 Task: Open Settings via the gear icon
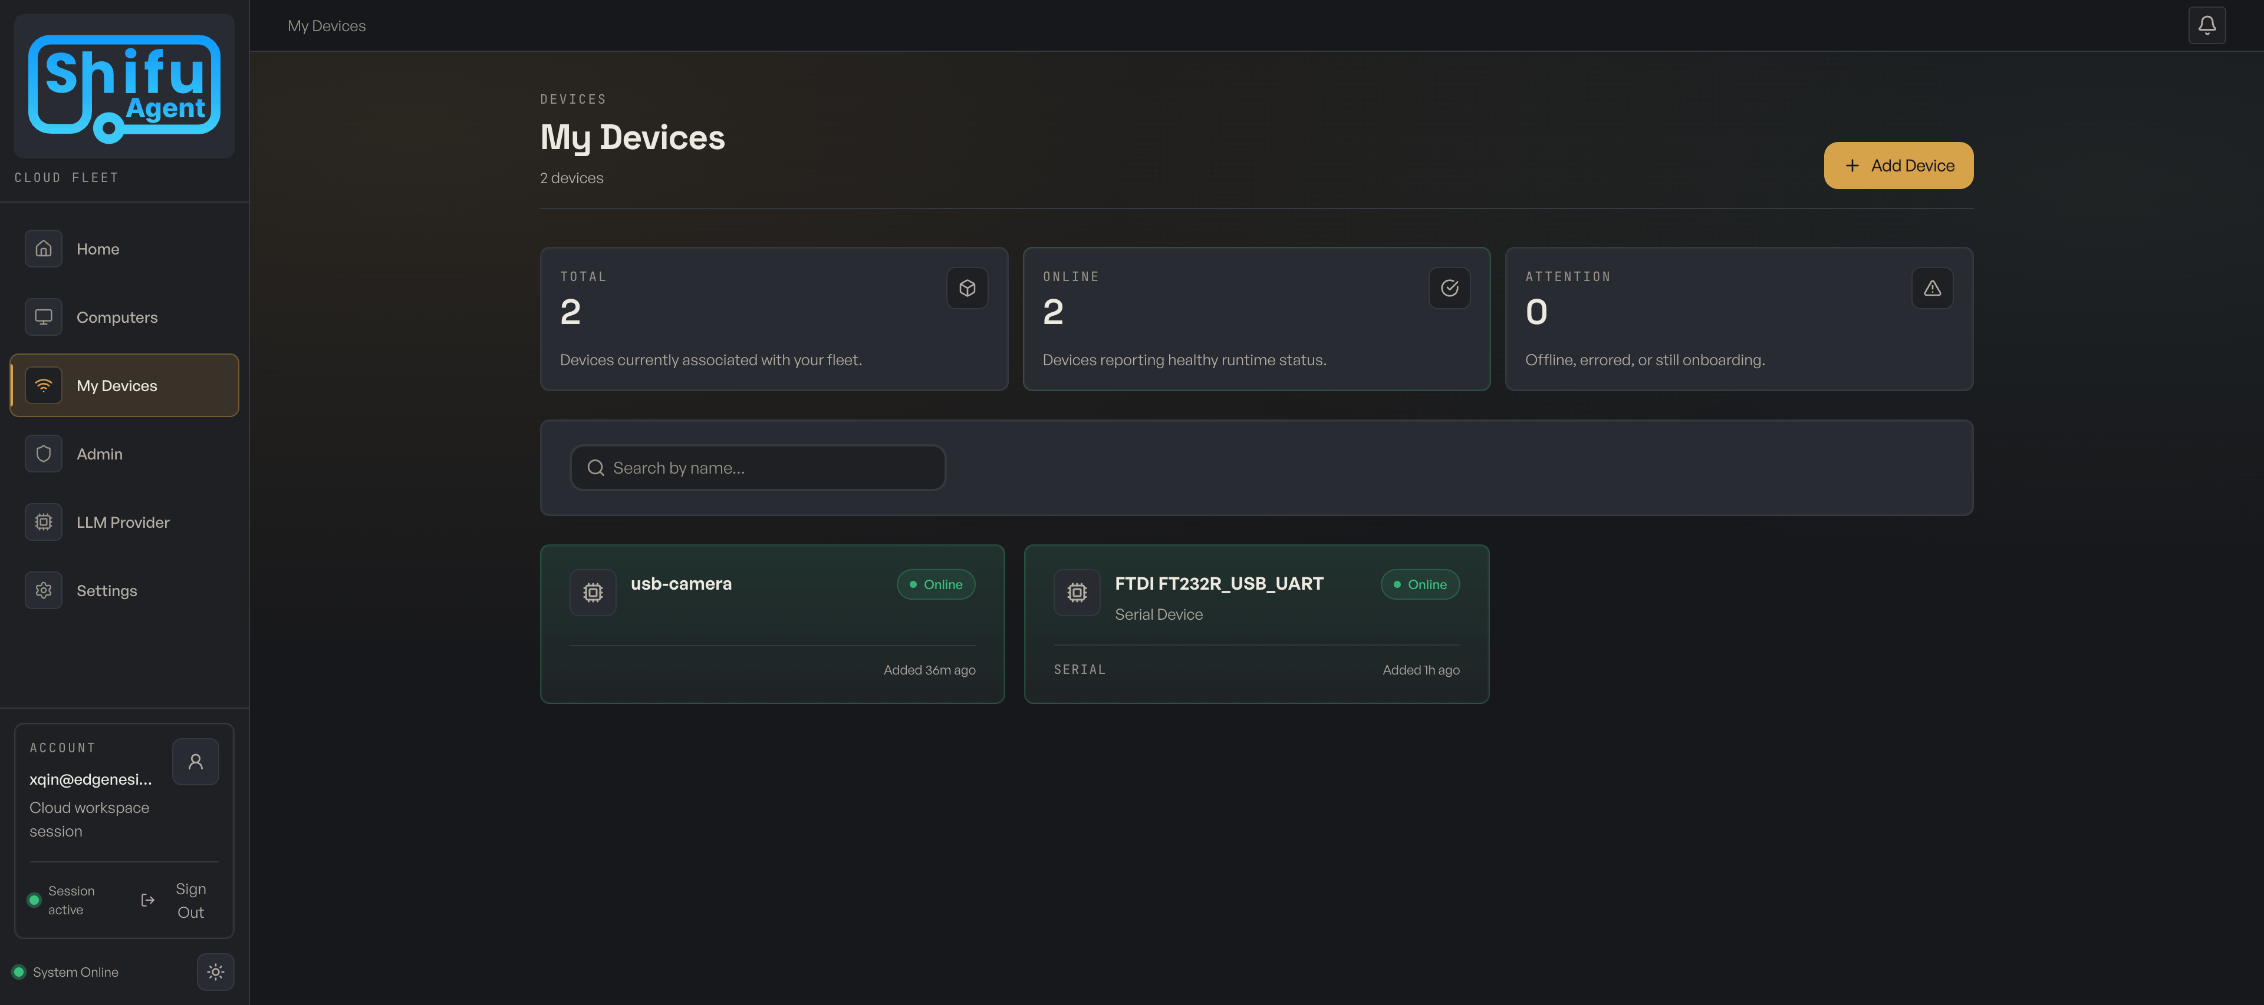43,590
